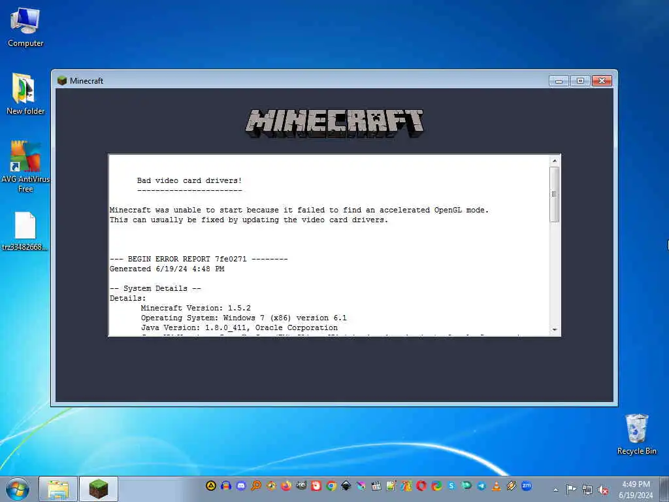
Task: Show hidden system tray icons
Action: tap(555, 490)
